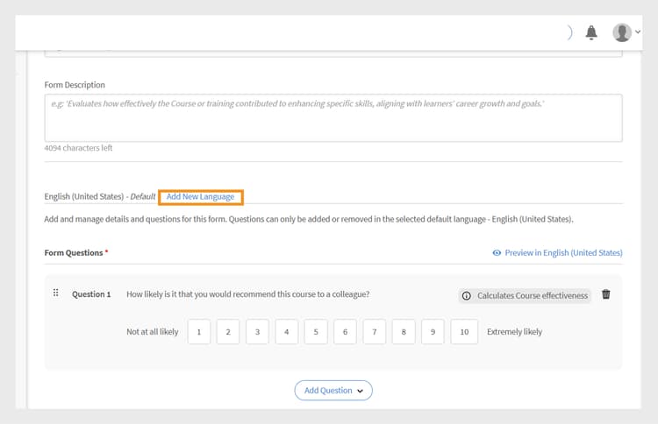Open the user profile avatar menu

click(622, 32)
